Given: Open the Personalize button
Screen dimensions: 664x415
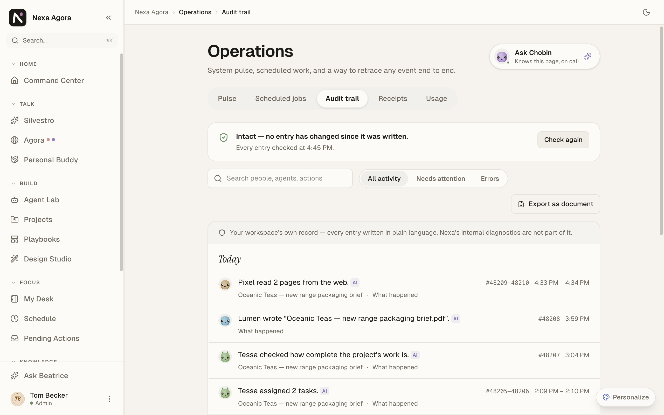Looking at the screenshot, I should [x=626, y=397].
